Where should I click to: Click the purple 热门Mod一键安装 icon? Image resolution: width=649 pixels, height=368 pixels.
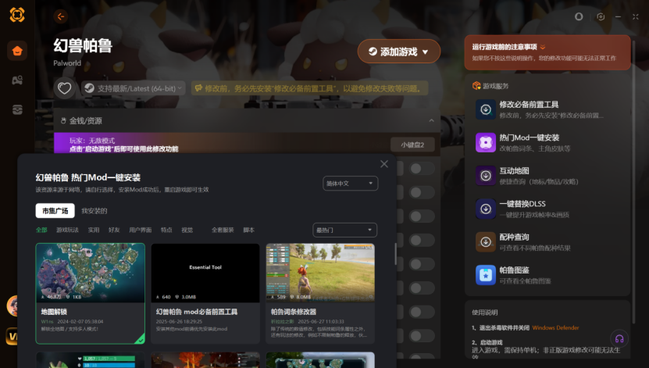coord(486,142)
